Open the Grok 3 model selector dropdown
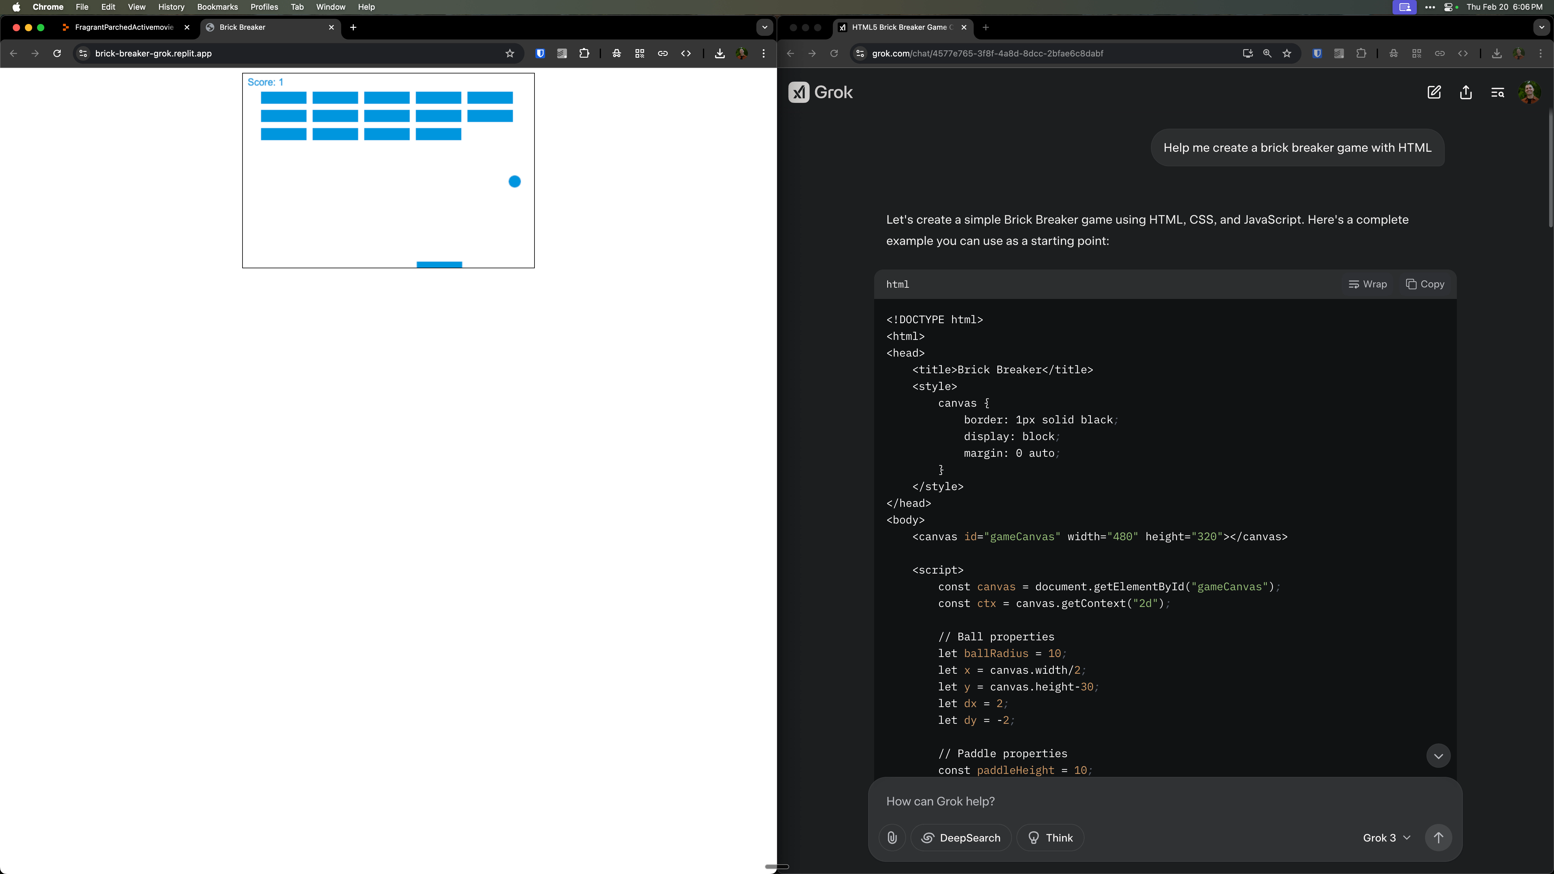Image resolution: width=1554 pixels, height=874 pixels. tap(1386, 837)
